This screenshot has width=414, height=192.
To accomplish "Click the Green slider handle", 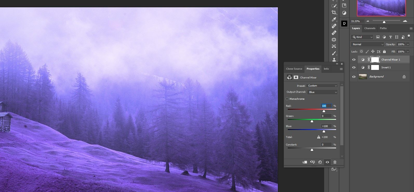I will pos(312,121).
